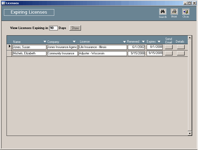Click the Jones Insurance Agency company field
Image resolution: width=198 pixels, height=150 pixels.
tap(62, 47)
